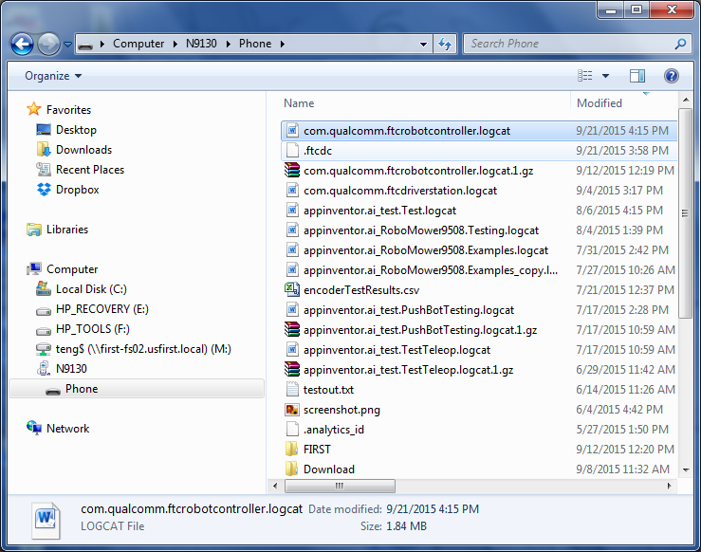Click the search magnifier icon

[x=680, y=44]
